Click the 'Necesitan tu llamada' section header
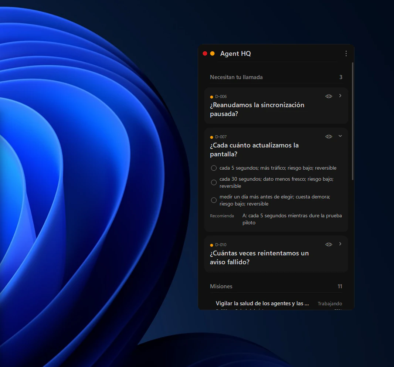 [236, 77]
